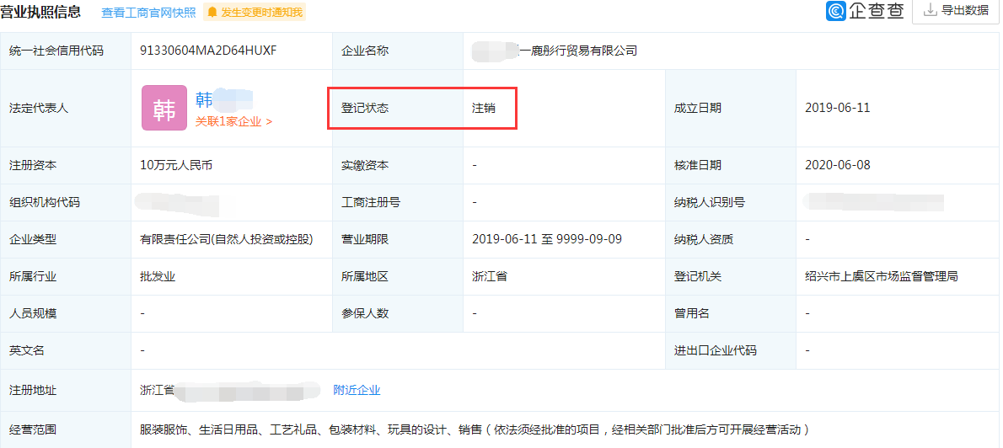Click the approval date 2020-06-08
This screenshot has height=448, width=1003.
coord(837,165)
